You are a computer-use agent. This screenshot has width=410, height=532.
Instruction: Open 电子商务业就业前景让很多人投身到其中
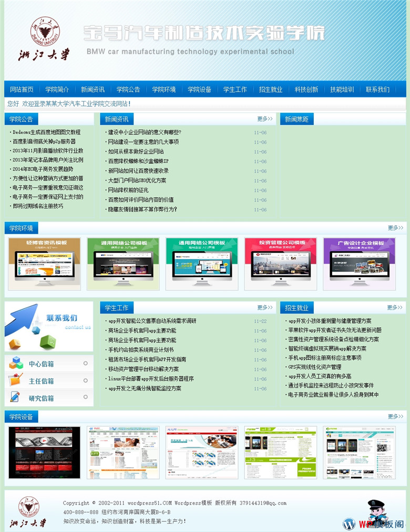[x=333, y=395]
